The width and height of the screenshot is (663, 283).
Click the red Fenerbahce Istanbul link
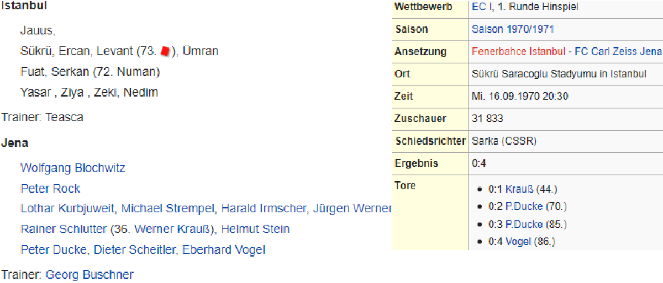click(518, 51)
